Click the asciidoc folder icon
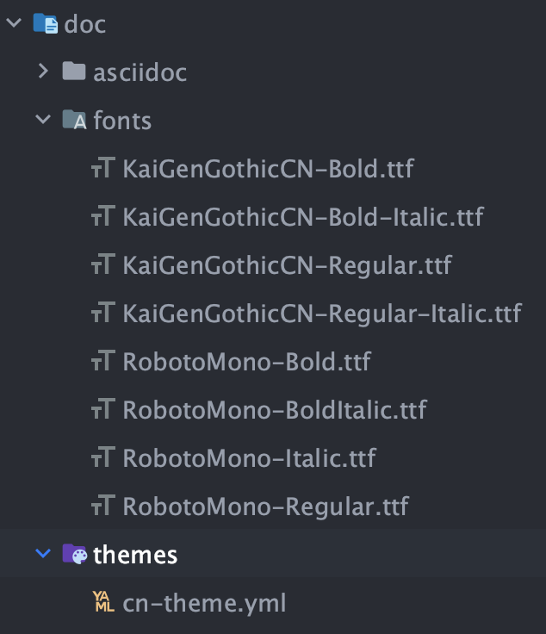 coord(75,71)
